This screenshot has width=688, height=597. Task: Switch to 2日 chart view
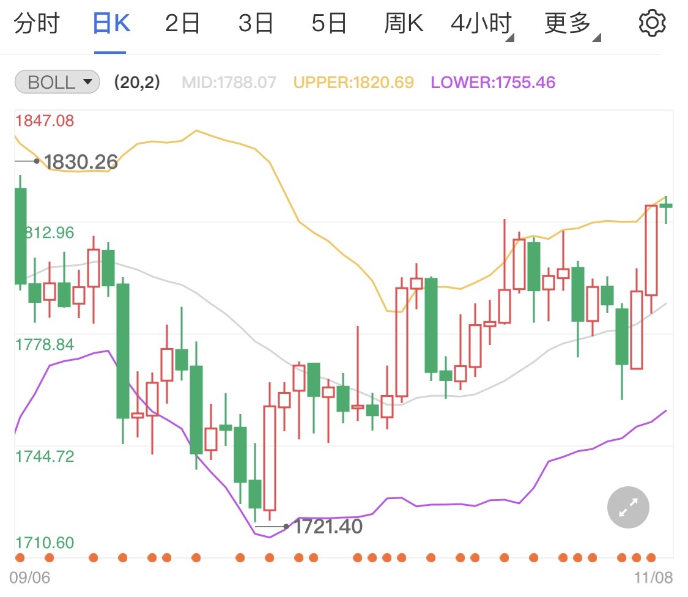tap(183, 24)
